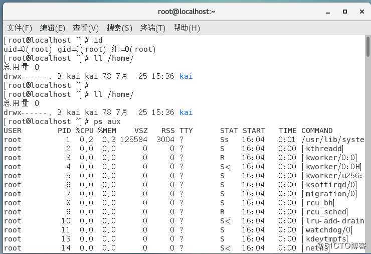Click the '[kworker/u256:' process name

[x=332, y=176]
